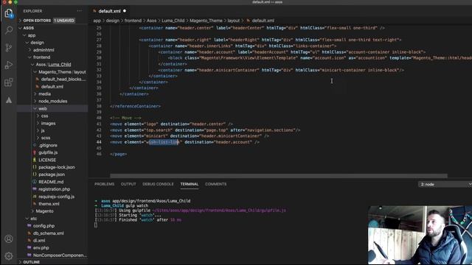Expand the images folder
Image resolution: width=472 pixels, height=265 pixels.
[38, 123]
